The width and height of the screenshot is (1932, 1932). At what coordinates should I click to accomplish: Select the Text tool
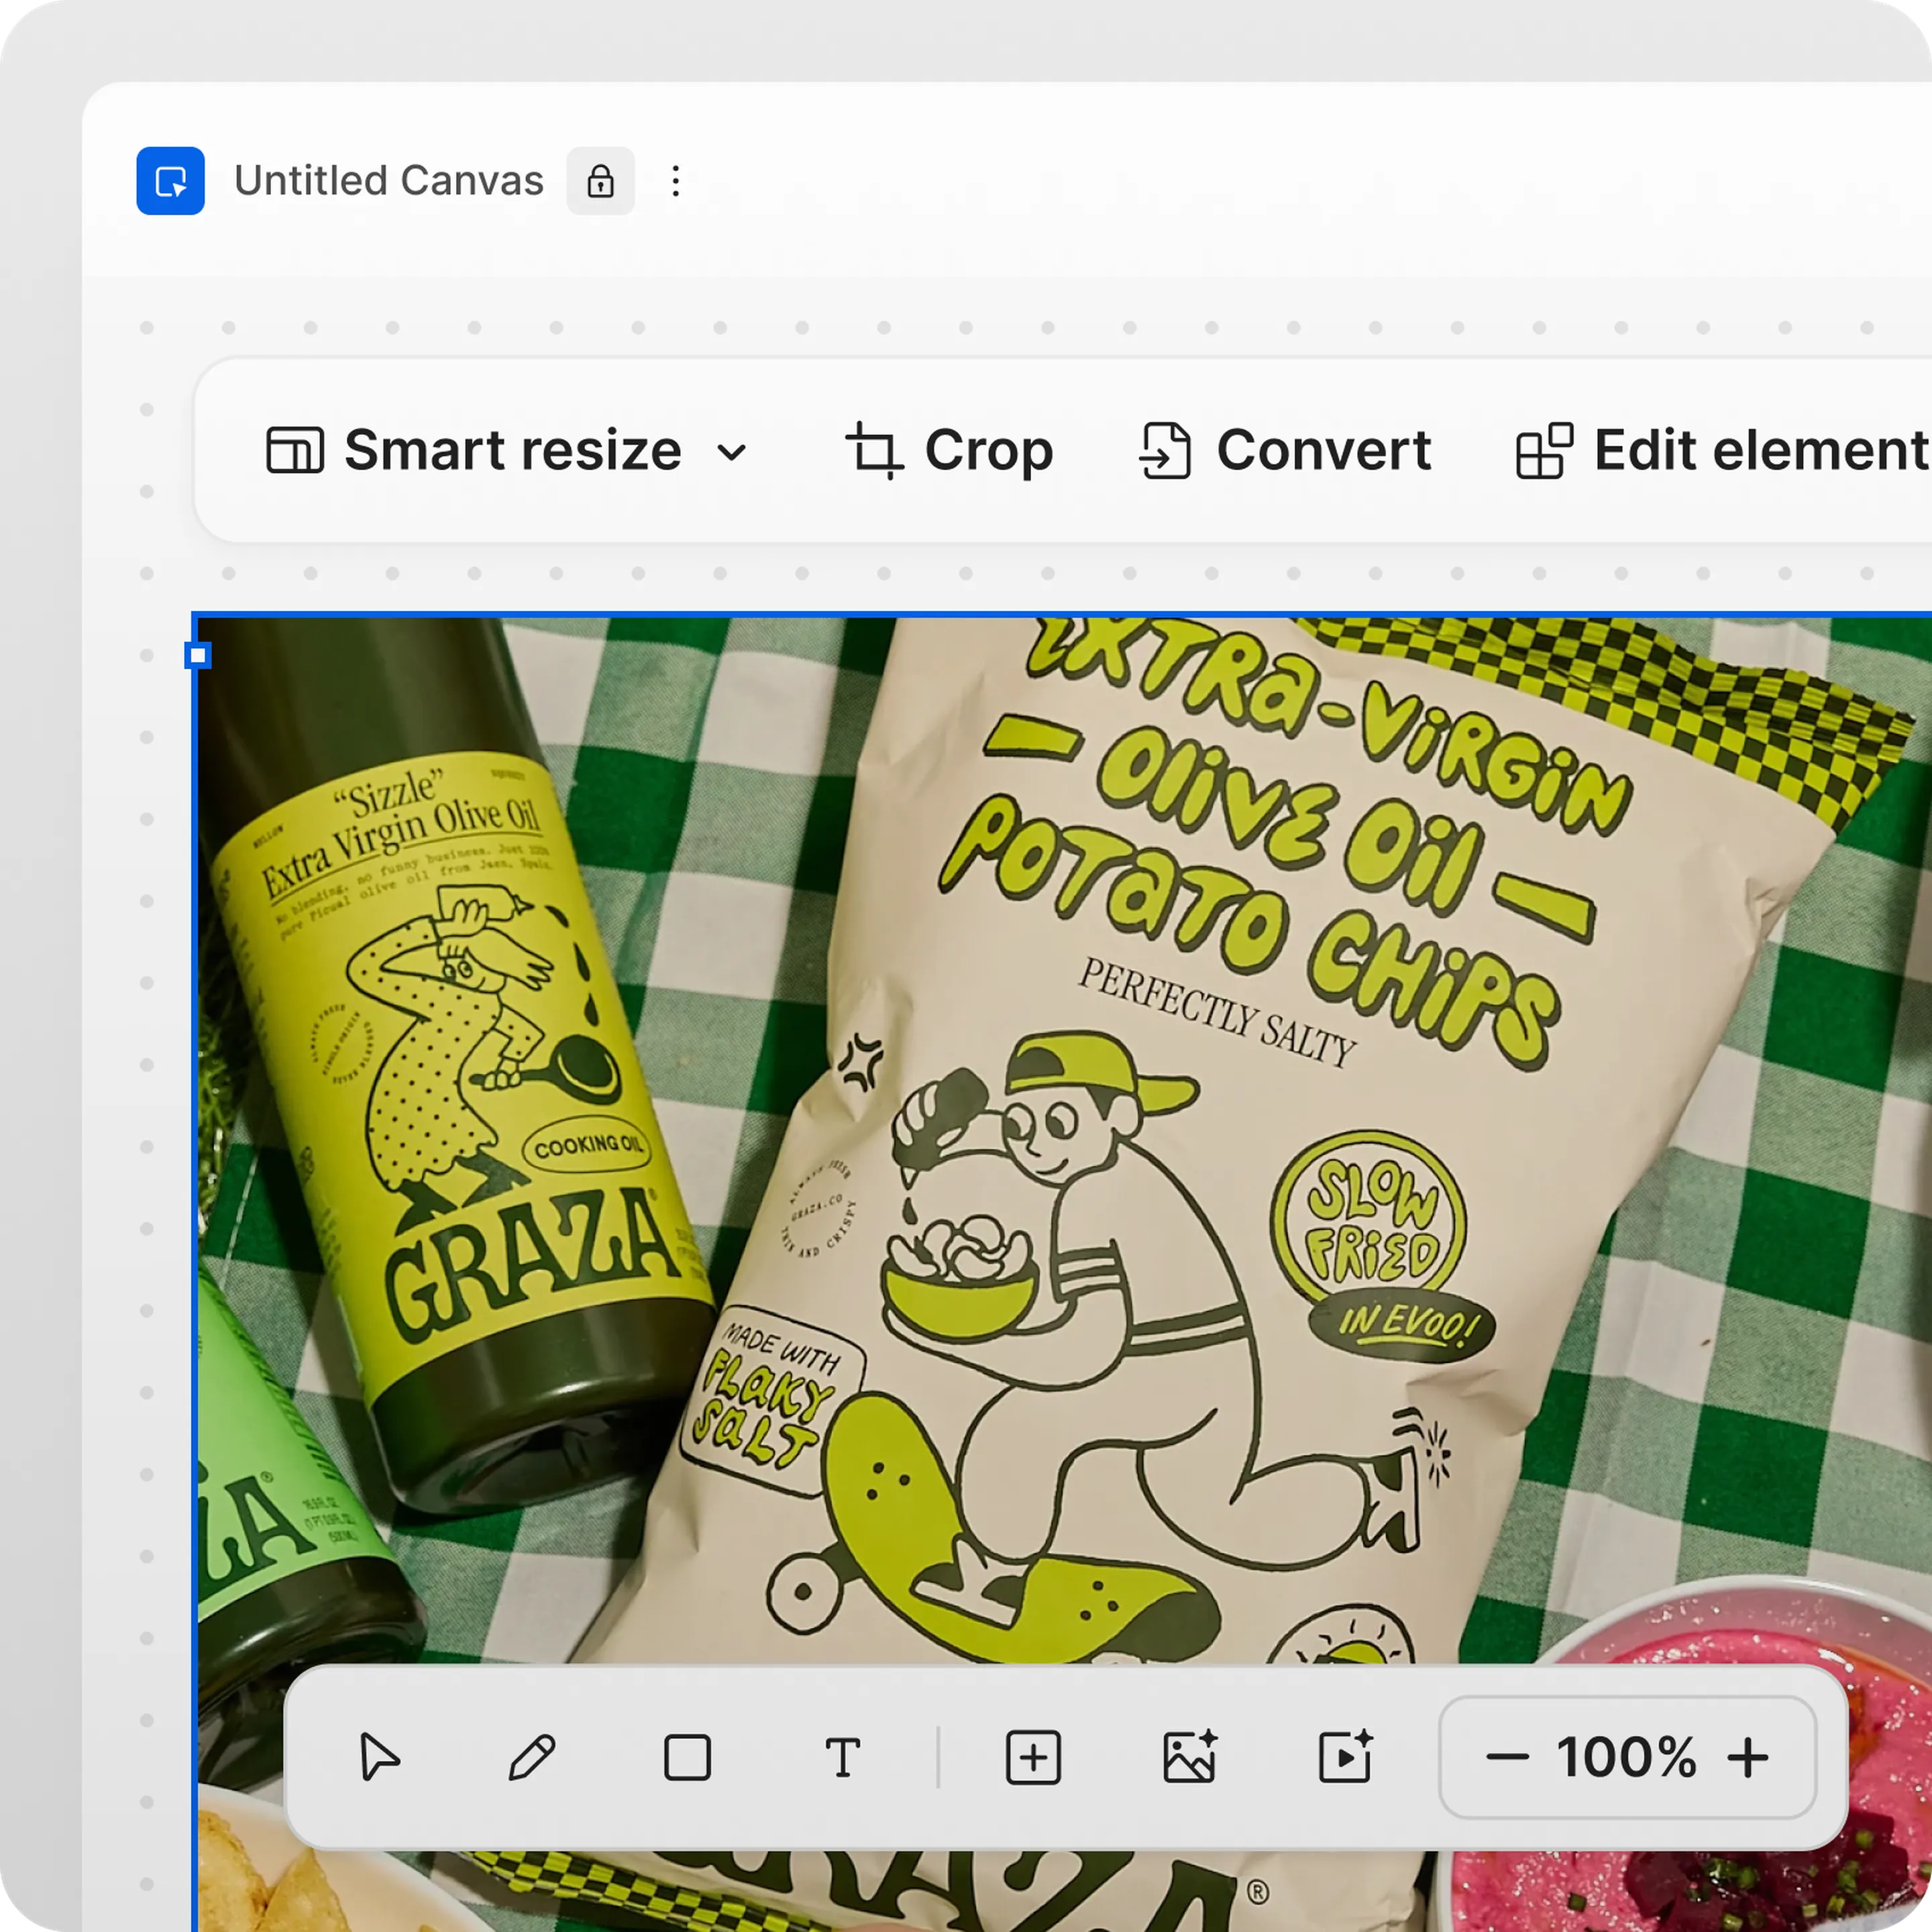pos(842,1757)
